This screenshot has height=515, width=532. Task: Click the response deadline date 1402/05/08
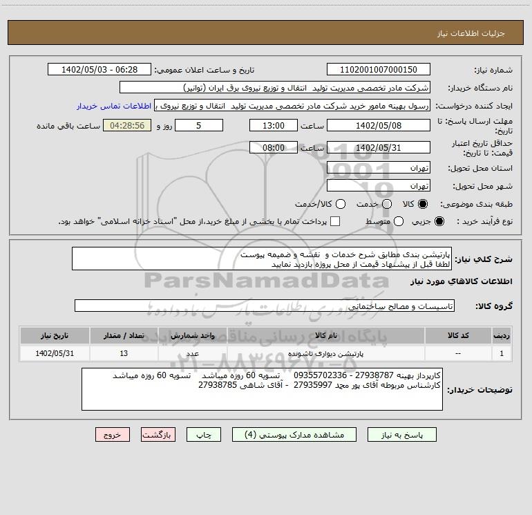[x=379, y=126]
